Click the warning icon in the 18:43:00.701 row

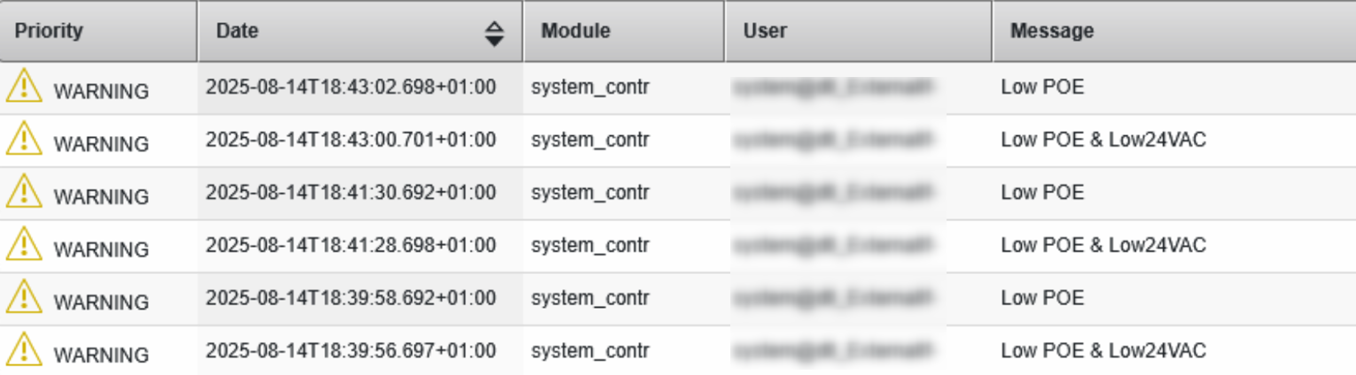coord(24,139)
